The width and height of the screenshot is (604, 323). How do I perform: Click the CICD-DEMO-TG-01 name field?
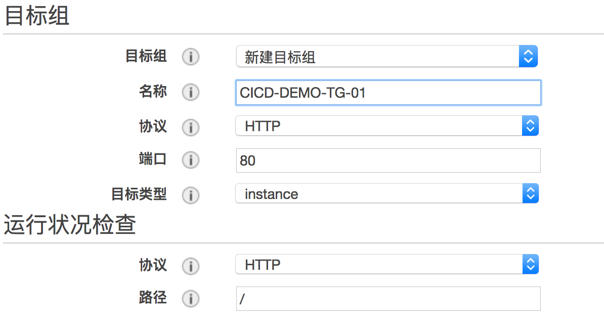tap(388, 93)
